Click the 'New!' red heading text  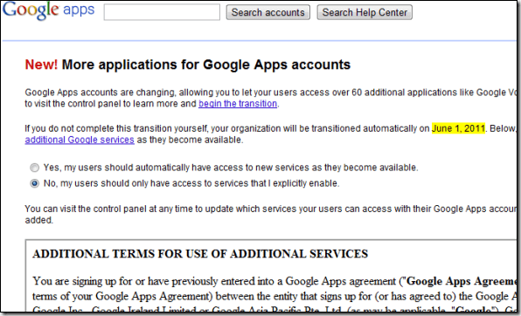(x=41, y=65)
